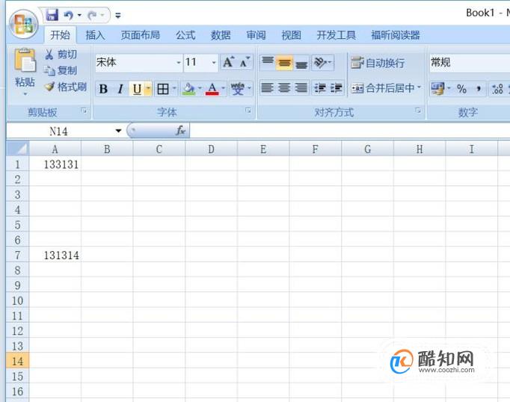Apply comma style
The image size is (510, 402).
pos(479,88)
